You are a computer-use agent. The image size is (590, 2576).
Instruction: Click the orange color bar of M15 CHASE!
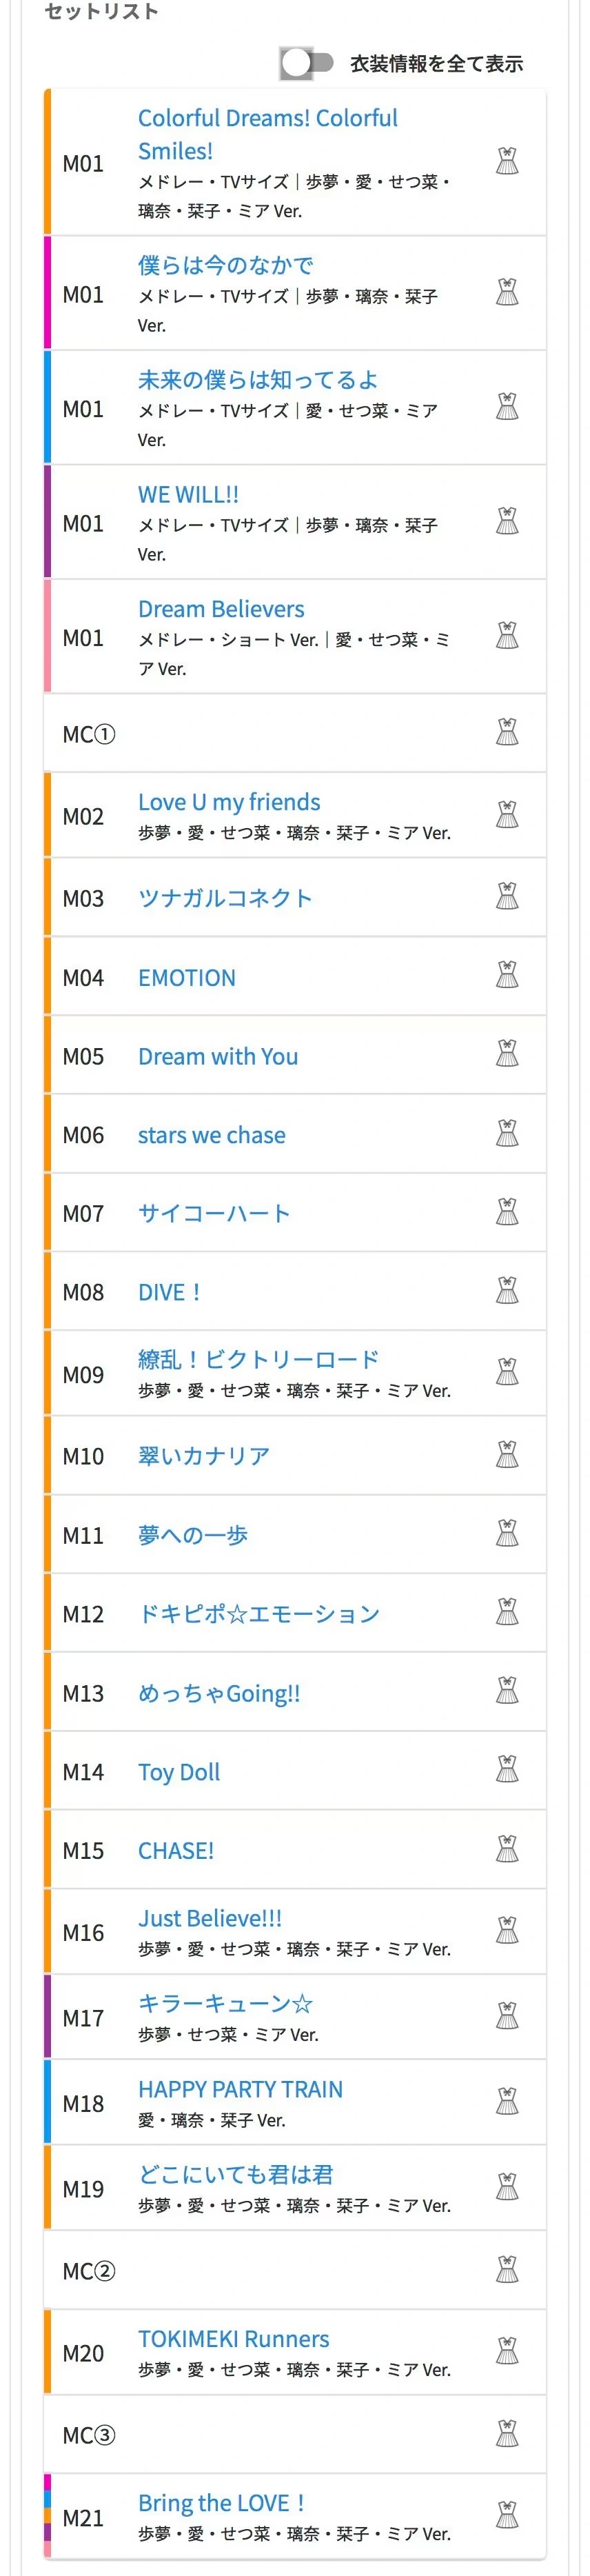point(47,1849)
